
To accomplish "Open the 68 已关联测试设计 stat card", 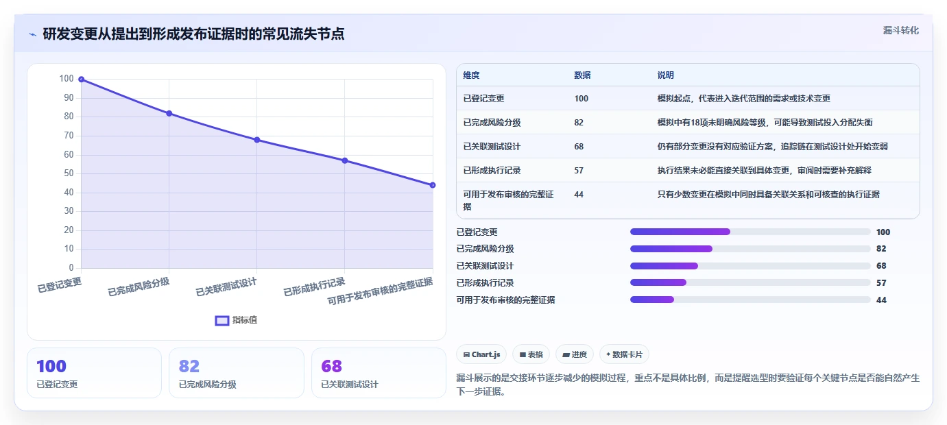I will [379, 373].
